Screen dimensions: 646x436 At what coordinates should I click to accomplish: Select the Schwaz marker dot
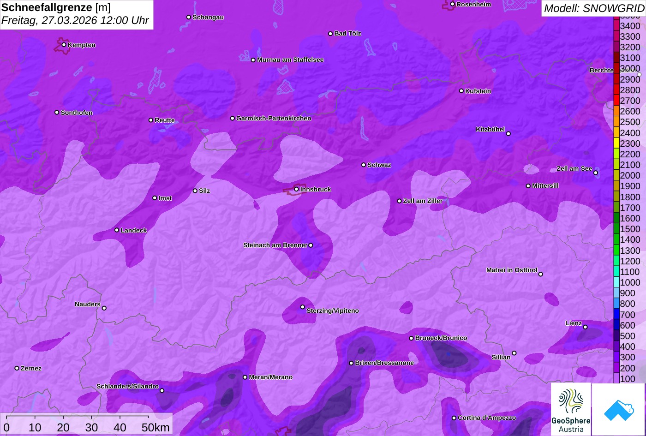(363, 165)
